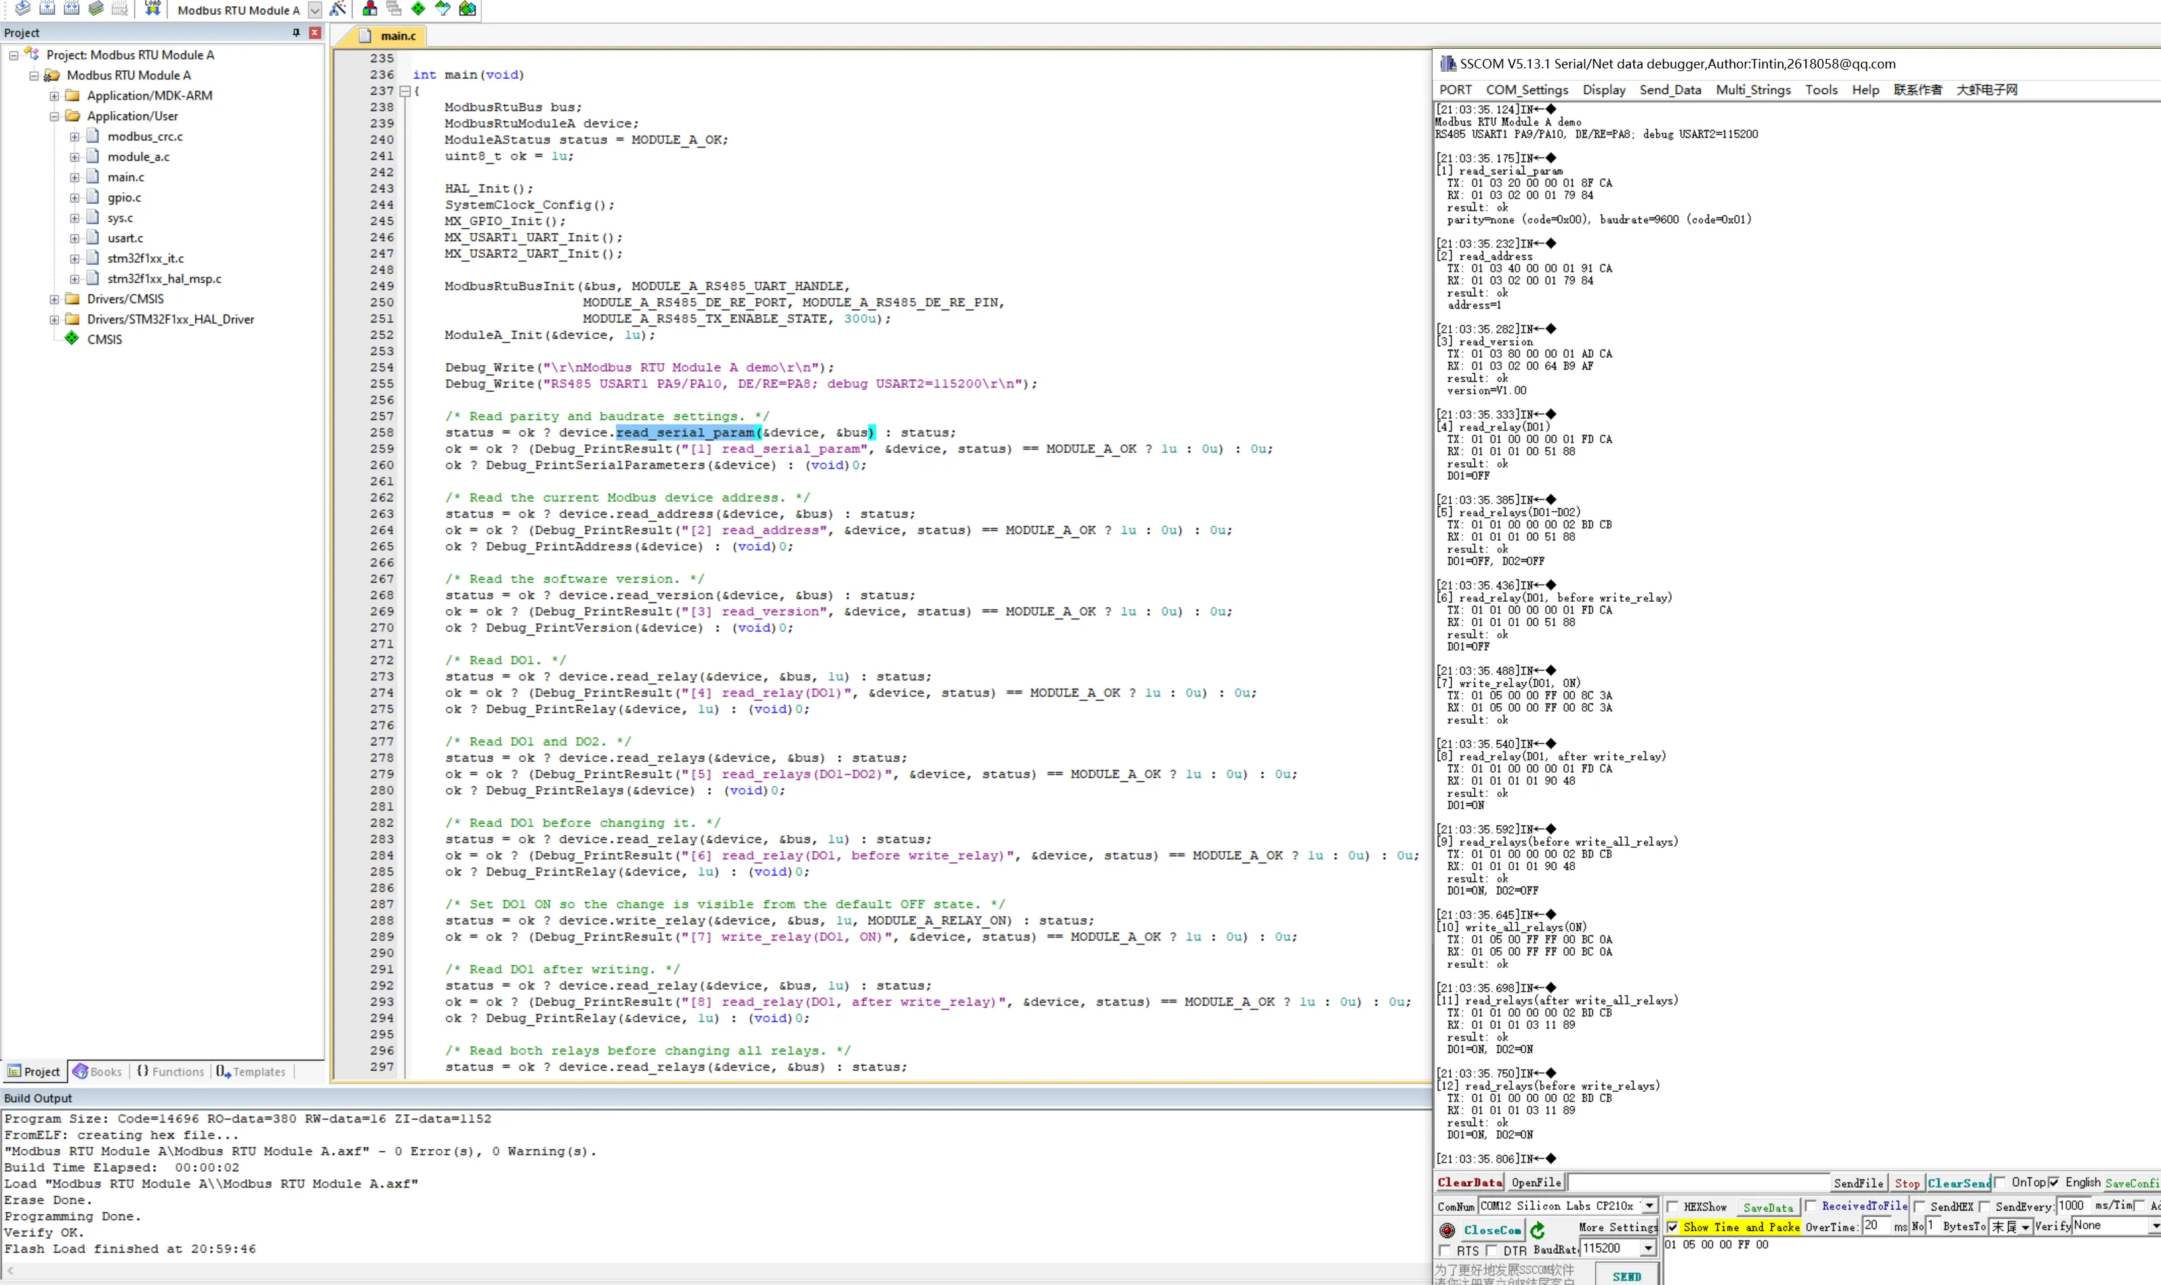Viewport: 2161px width, 1285px height.
Task: Tick the ReceivedToFile checkbox
Action: [x=1811, y=1206]
